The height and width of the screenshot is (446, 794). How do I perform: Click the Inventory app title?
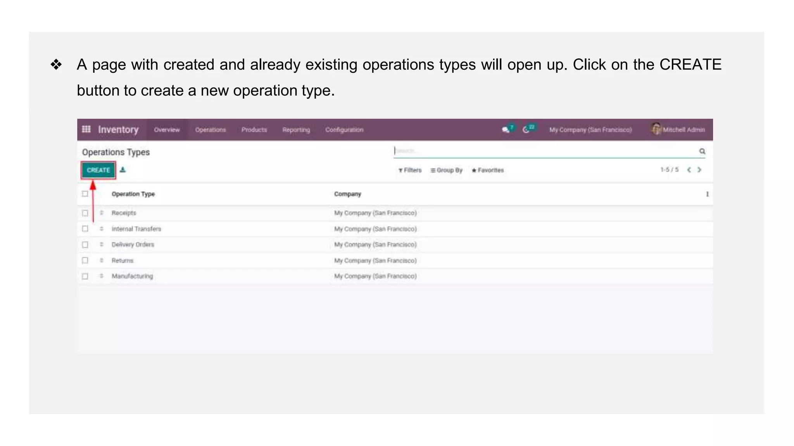point(118,130)
